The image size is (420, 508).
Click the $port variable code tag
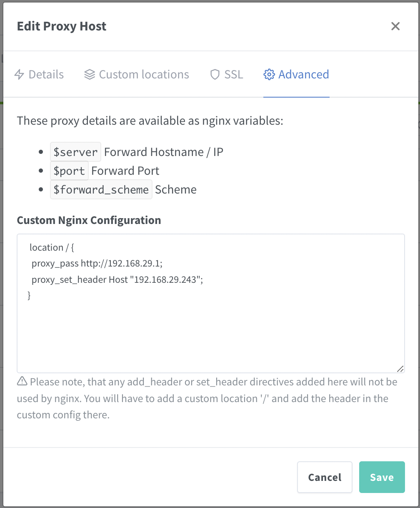pos(69,171)
